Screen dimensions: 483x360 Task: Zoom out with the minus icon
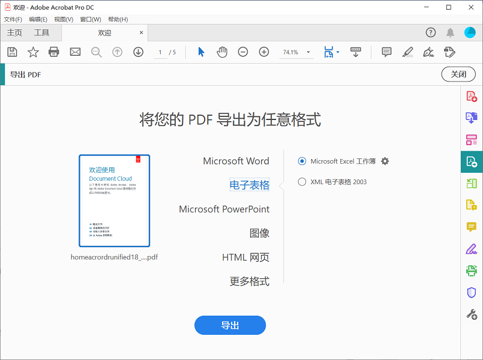(x=243, y=52)
